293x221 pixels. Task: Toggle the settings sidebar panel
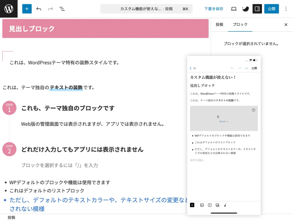click(x=257, y=9)
